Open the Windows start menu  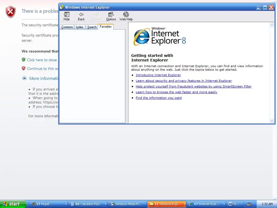[13, 204]
